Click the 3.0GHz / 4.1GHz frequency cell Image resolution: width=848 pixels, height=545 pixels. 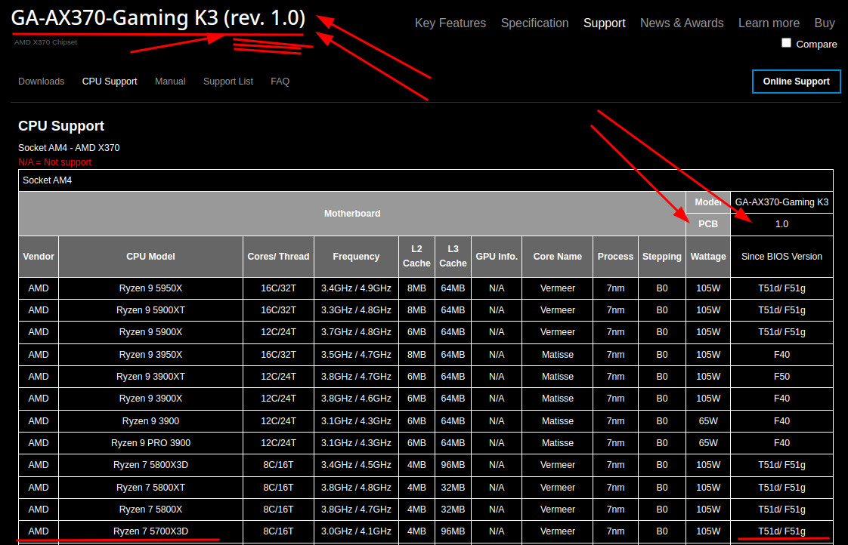coord(356,531)
